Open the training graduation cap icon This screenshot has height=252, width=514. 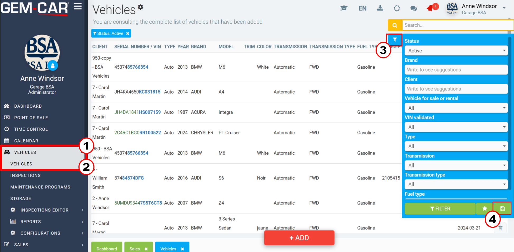tap(344, 8)
